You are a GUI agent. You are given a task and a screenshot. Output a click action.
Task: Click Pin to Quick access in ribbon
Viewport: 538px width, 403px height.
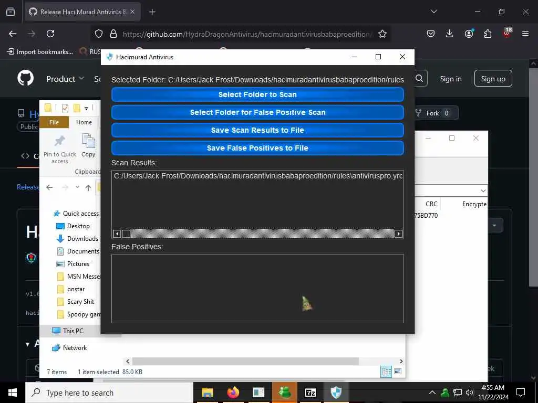(60, 149)
